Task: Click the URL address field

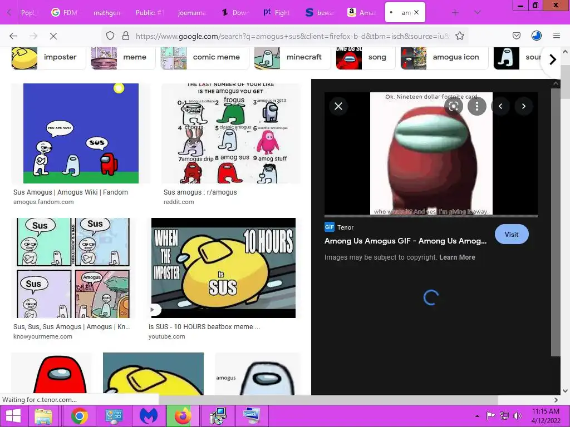Action: pos(292,36)
